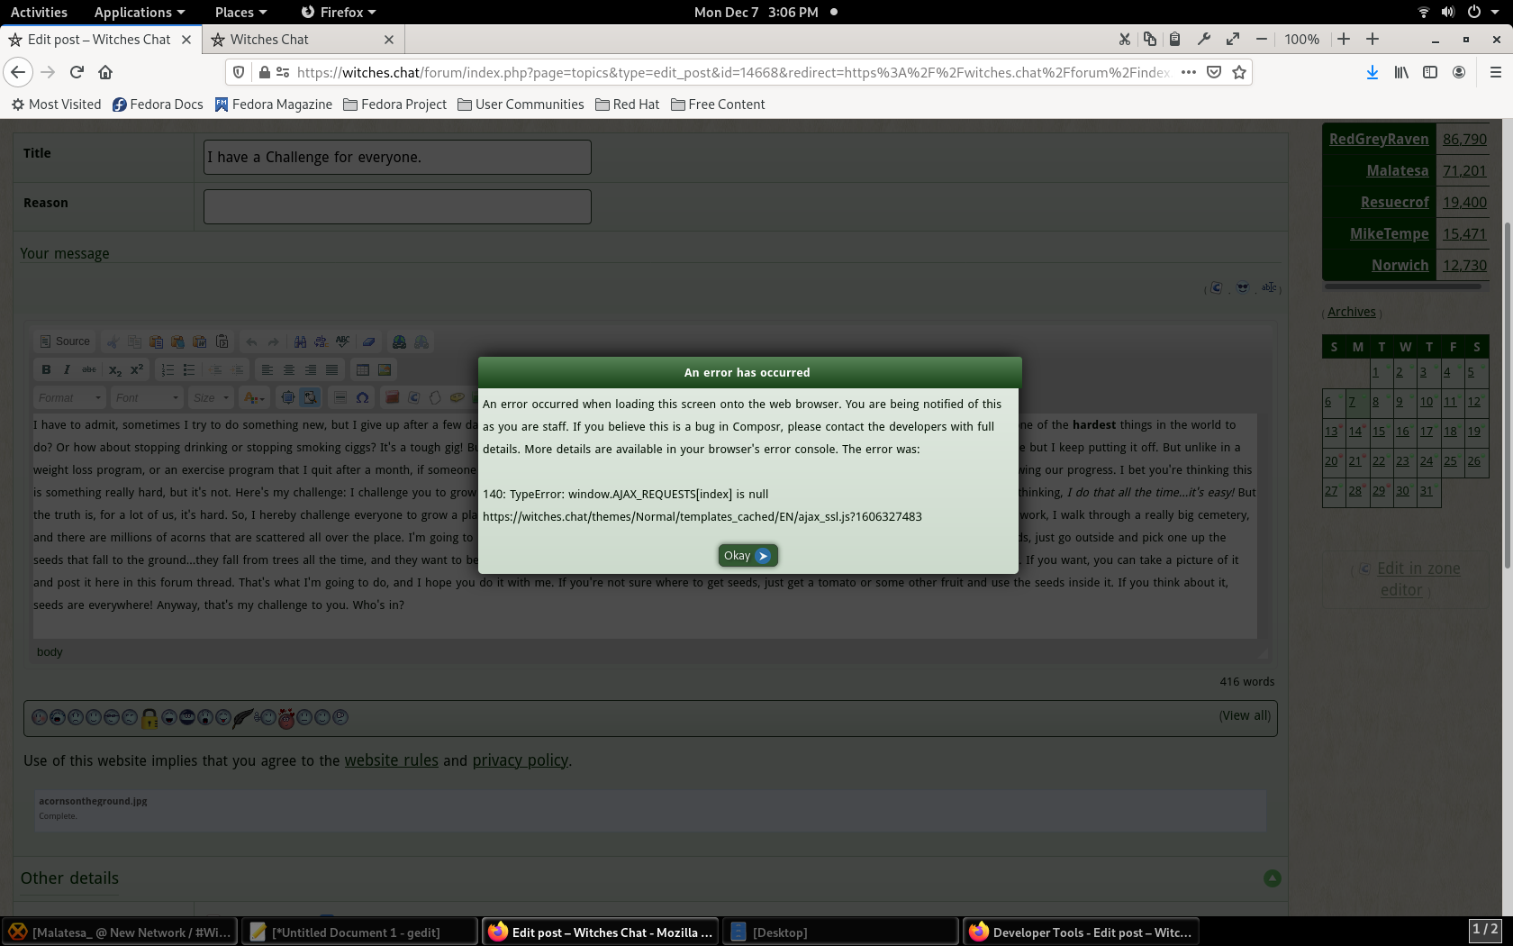Bookmark this page with the star icon
This screenshot has width=1513, height=946.
[x=1239, y=73]
